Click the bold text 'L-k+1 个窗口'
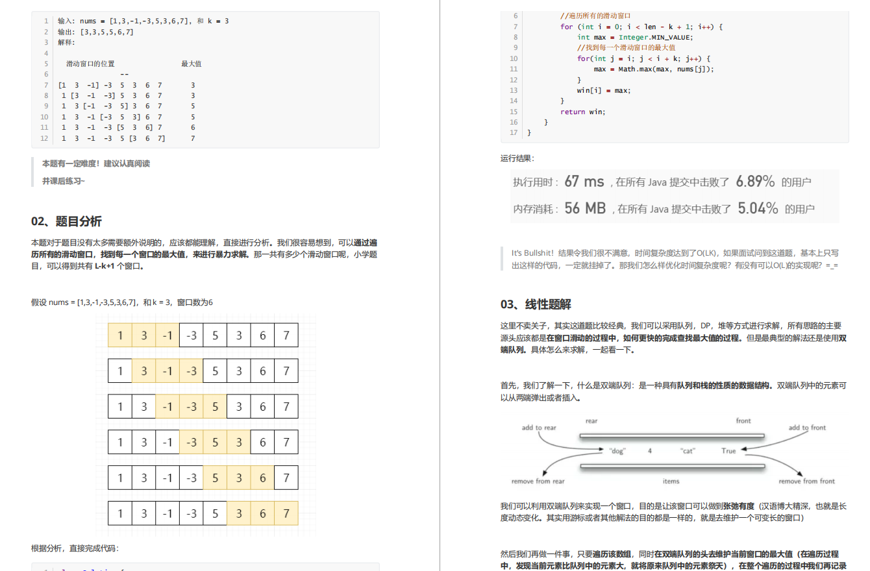Viewport: 870px width, 571px height. 119,266
